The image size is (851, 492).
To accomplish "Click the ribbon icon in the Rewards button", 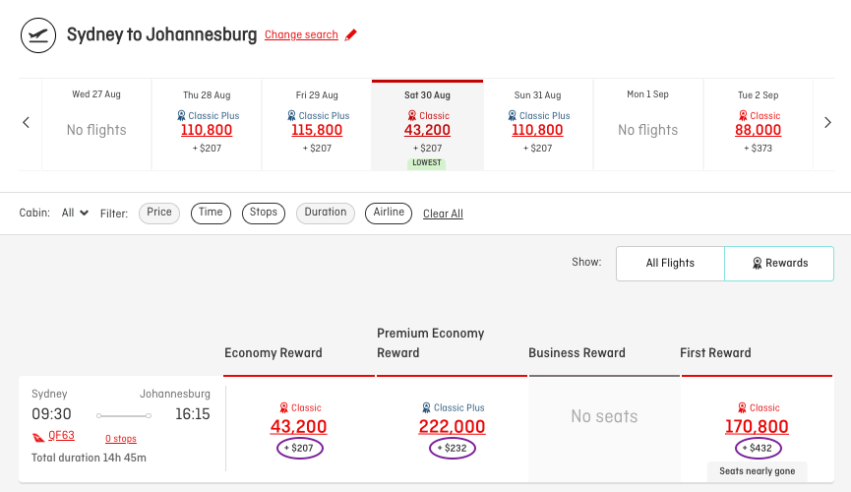I will click(758, 264).
